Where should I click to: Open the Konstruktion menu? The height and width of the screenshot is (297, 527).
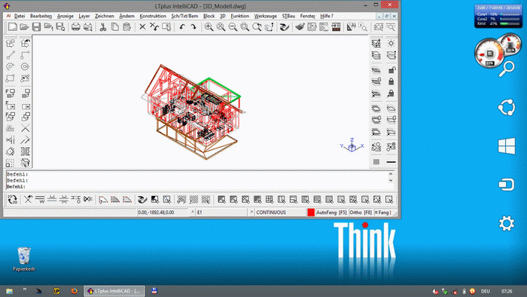153,16
